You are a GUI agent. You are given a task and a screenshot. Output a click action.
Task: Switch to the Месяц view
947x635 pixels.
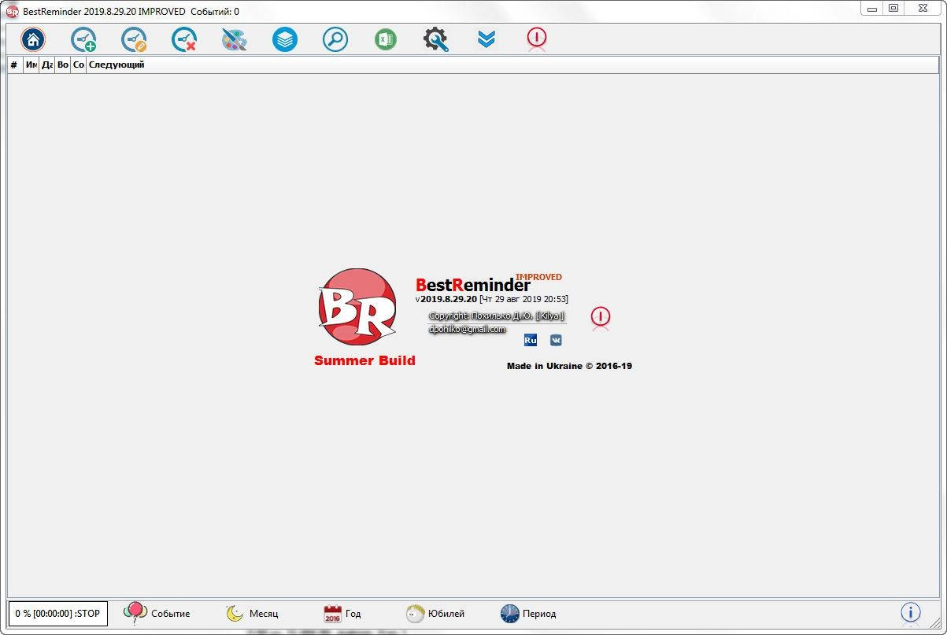point(252,614)
